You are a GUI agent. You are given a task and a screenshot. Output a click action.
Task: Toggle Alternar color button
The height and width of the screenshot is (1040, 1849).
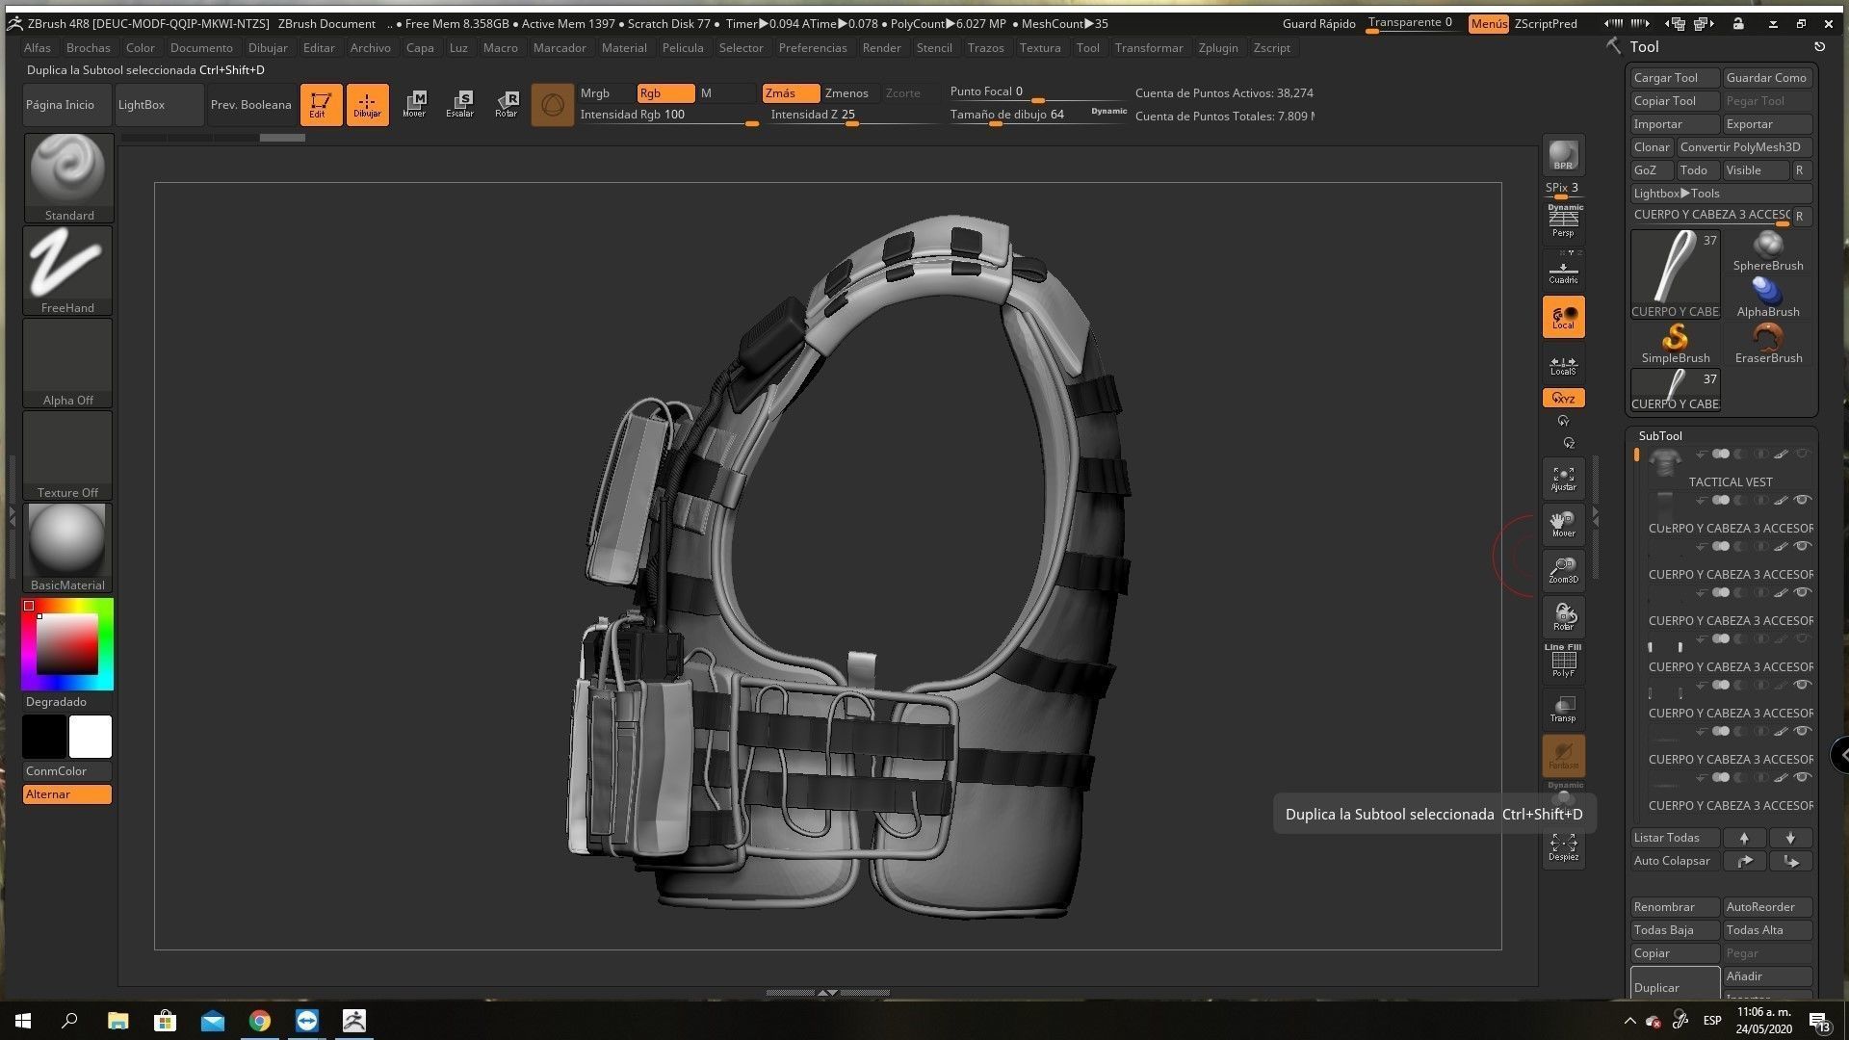point(67,794)
